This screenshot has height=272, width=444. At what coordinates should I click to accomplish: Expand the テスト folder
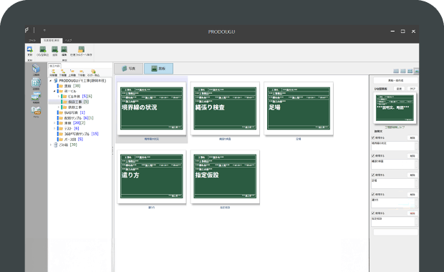click(54, 129)
